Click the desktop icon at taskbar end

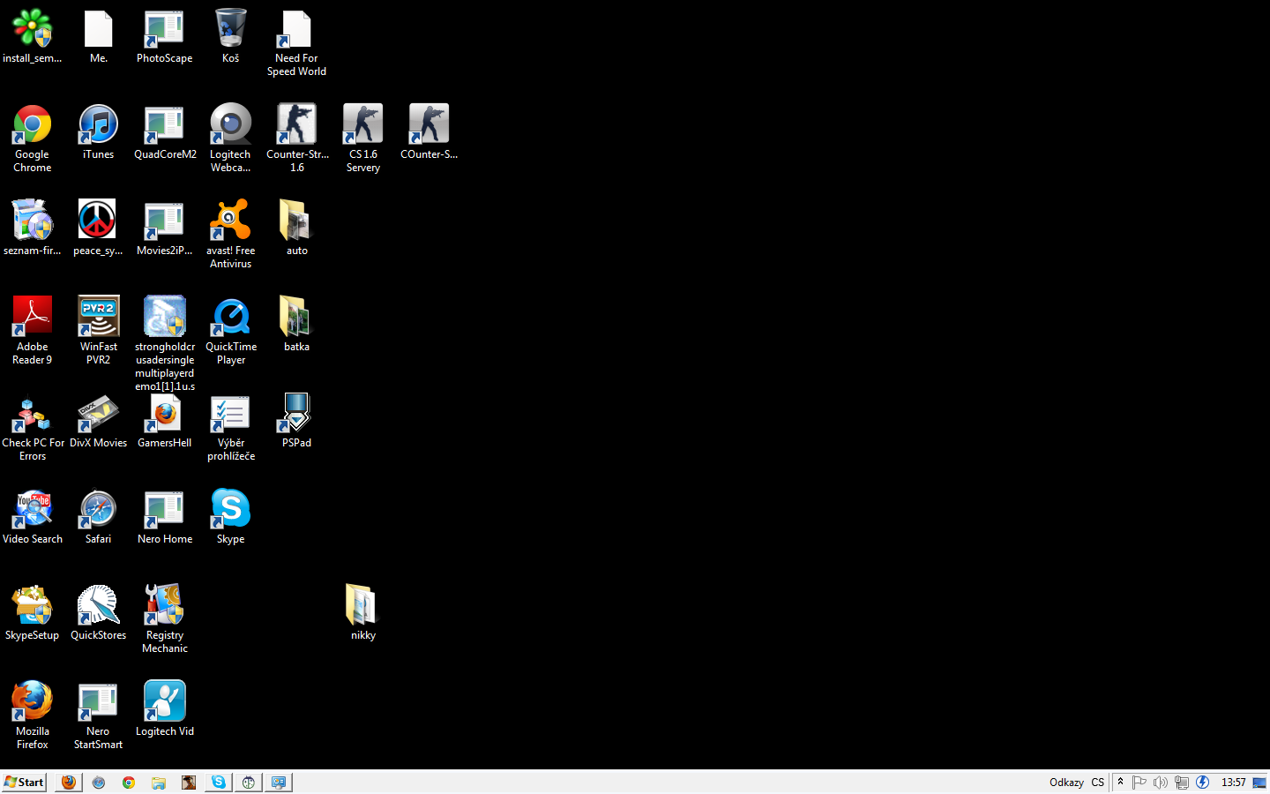click(x=1260, y=782)
